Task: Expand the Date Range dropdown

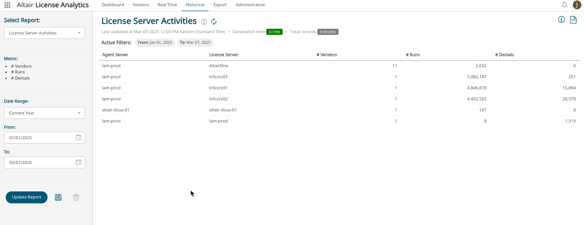Action: click(44, 113)
